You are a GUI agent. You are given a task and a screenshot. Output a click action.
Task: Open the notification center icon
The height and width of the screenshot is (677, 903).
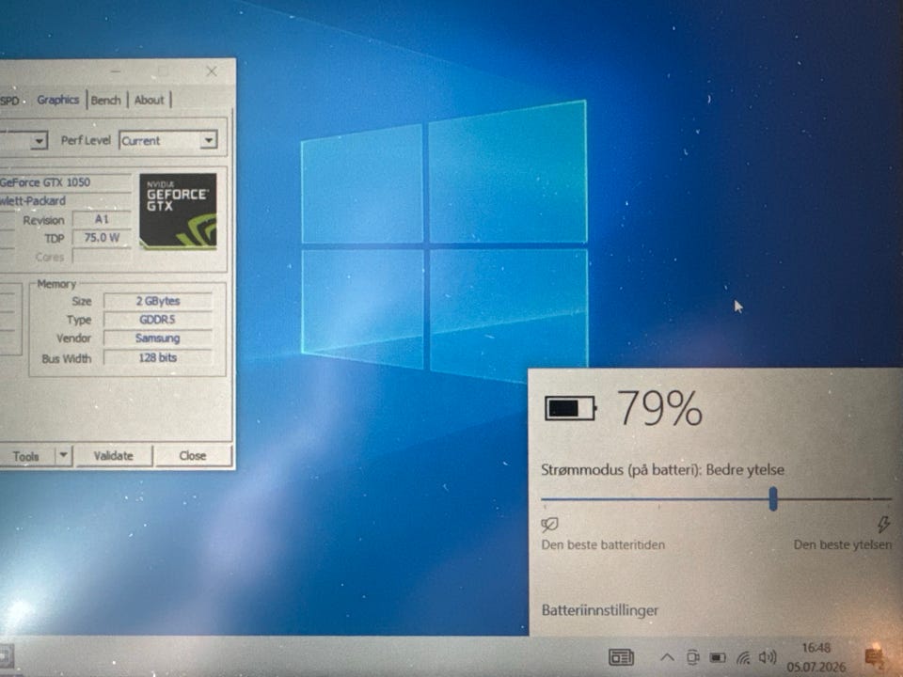click(874, 657)
